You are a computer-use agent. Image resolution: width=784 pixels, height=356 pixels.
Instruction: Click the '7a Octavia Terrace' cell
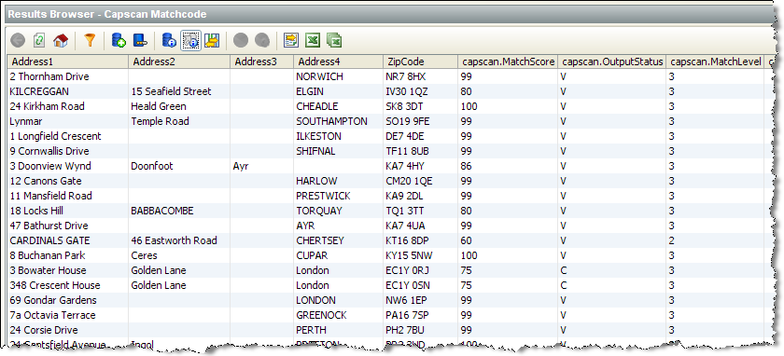click(68, 316)
